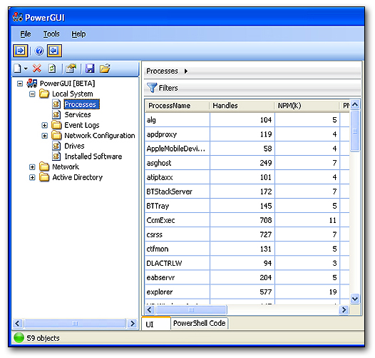Click the PowerGUI [BETA] root node icon
This screenshot has width=375, height=358.
pyautogui.click(x=32, y=83)
